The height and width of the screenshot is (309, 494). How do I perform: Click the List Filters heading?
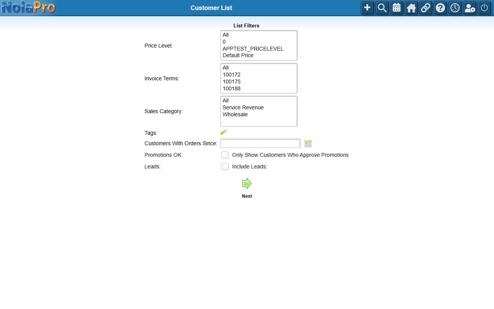coord(246,25)
